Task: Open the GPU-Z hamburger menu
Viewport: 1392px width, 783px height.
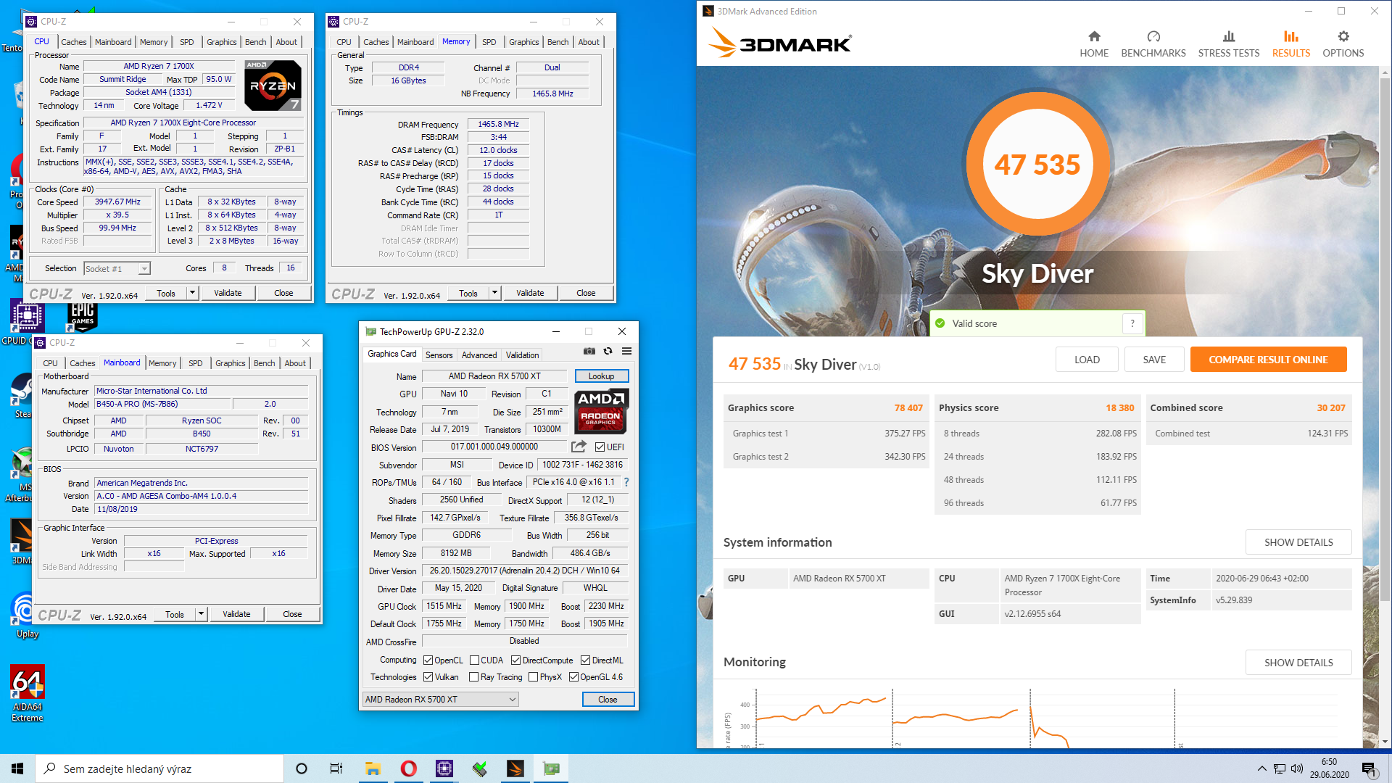Action: 627,351
